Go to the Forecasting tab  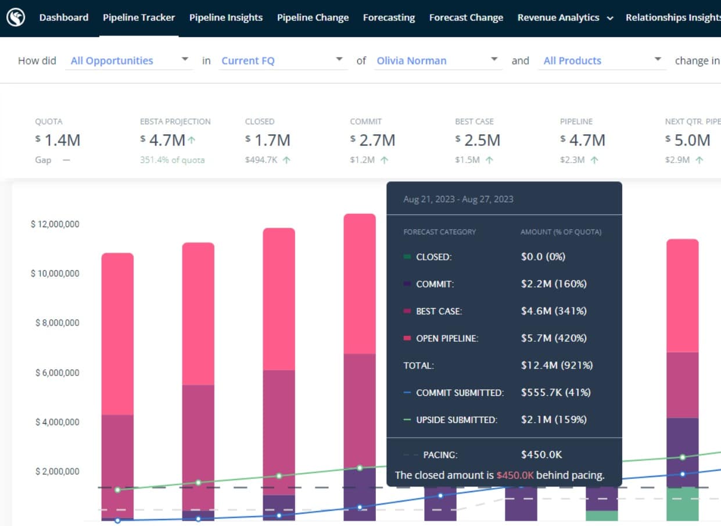(389, 17)
